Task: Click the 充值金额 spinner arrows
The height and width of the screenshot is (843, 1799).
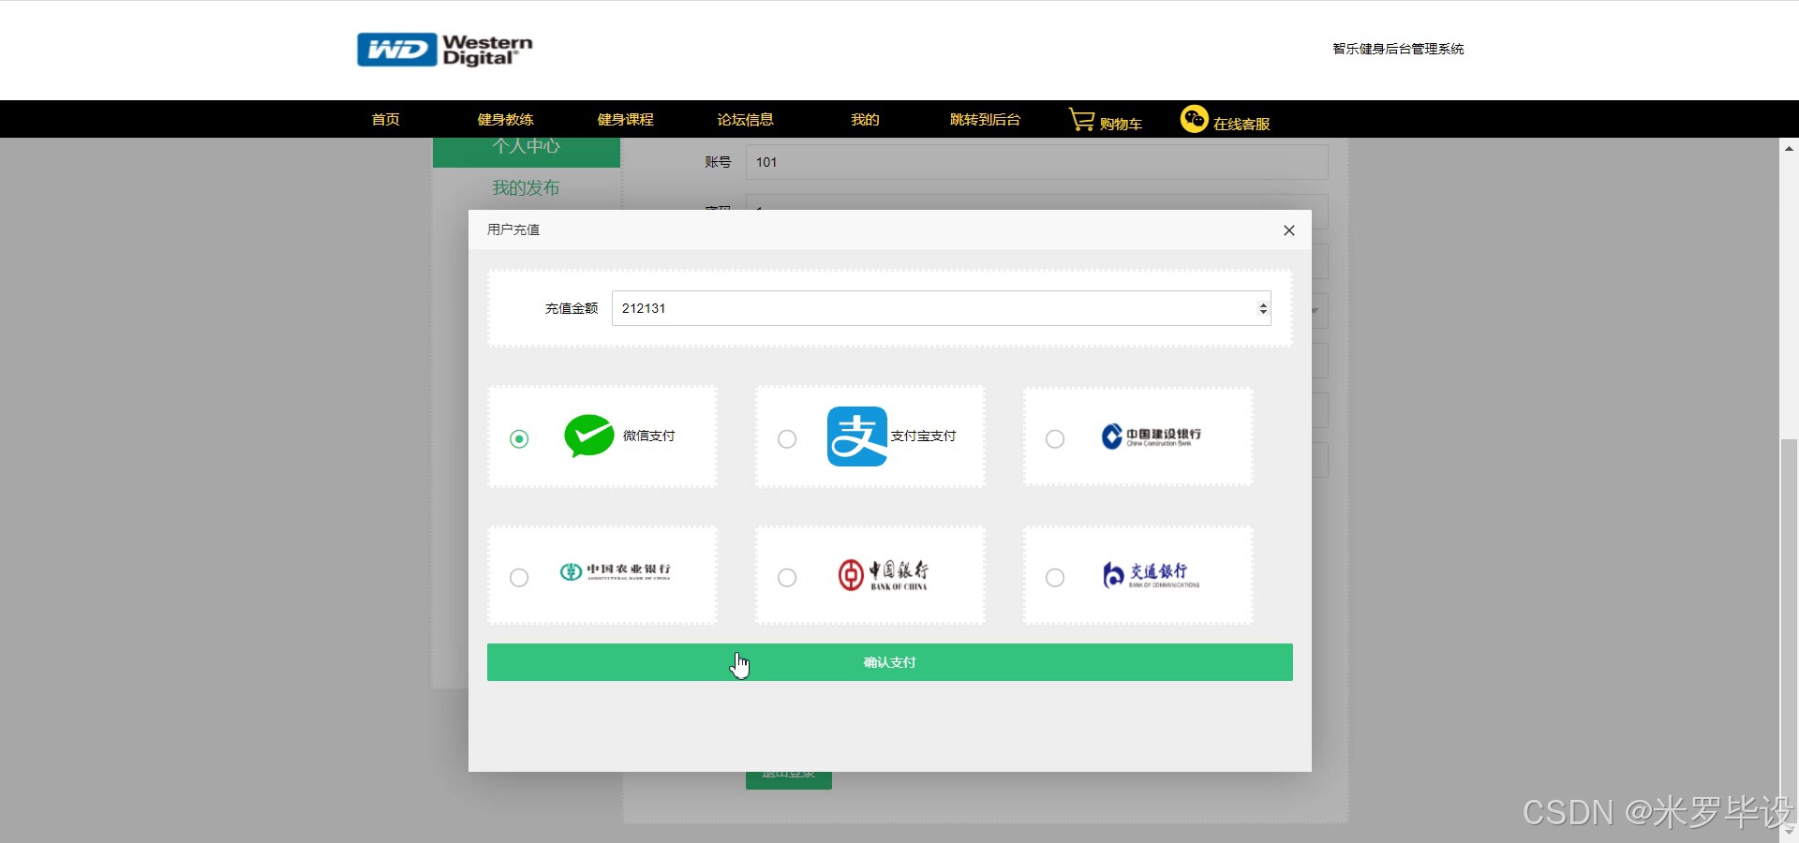Action: click(1263, 308)
